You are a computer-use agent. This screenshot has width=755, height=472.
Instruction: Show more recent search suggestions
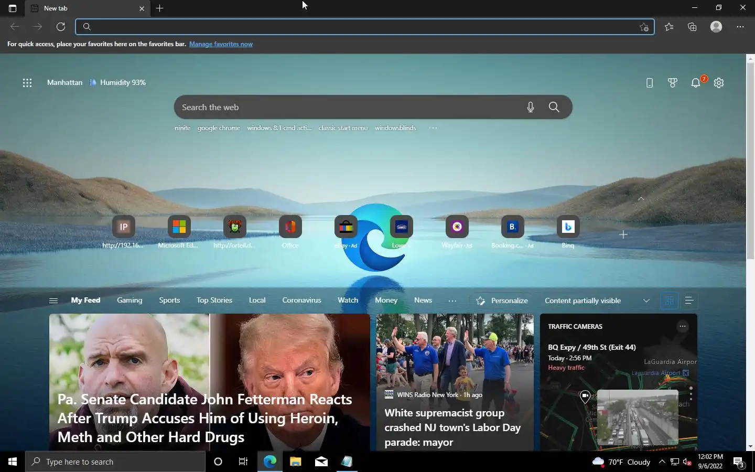(433, 128)
